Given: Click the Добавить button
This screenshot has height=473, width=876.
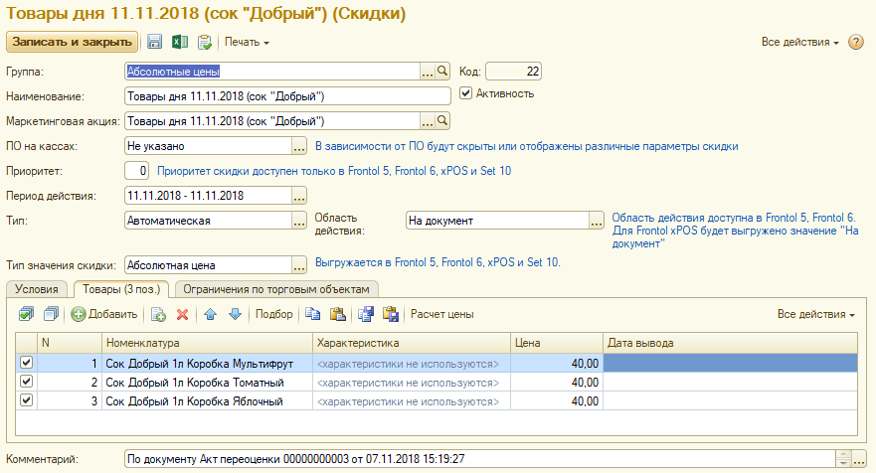Looking at the screenshot, I should point(104,314).
